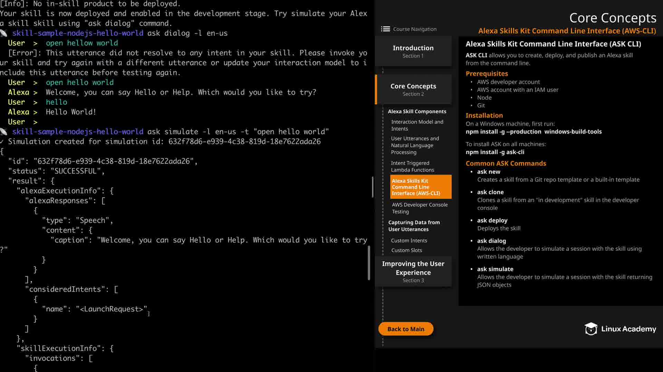Collapse the Core Concepts Section 2 panel
663x372 pixels.
coord(413,90)
